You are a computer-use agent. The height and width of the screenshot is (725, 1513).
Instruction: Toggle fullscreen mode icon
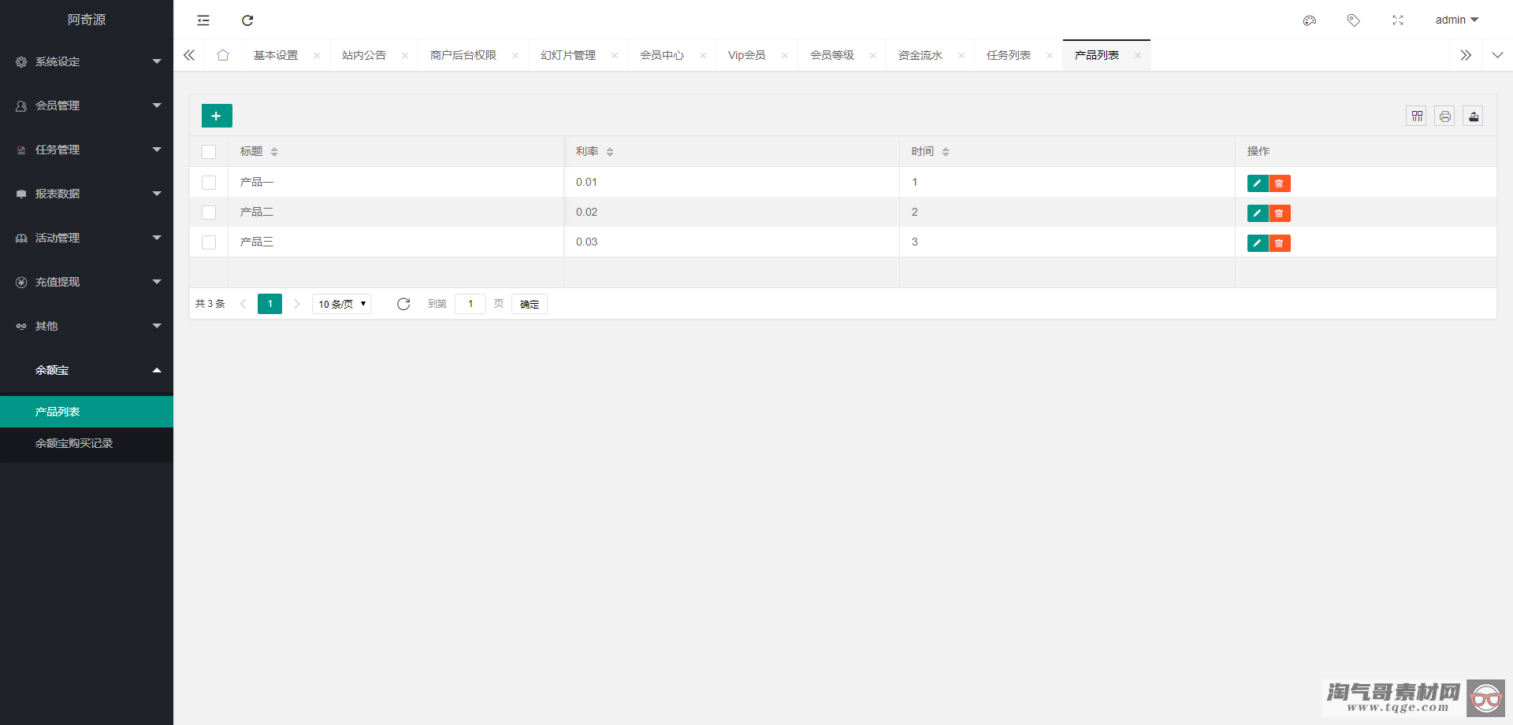click(x=1398, y=20)
